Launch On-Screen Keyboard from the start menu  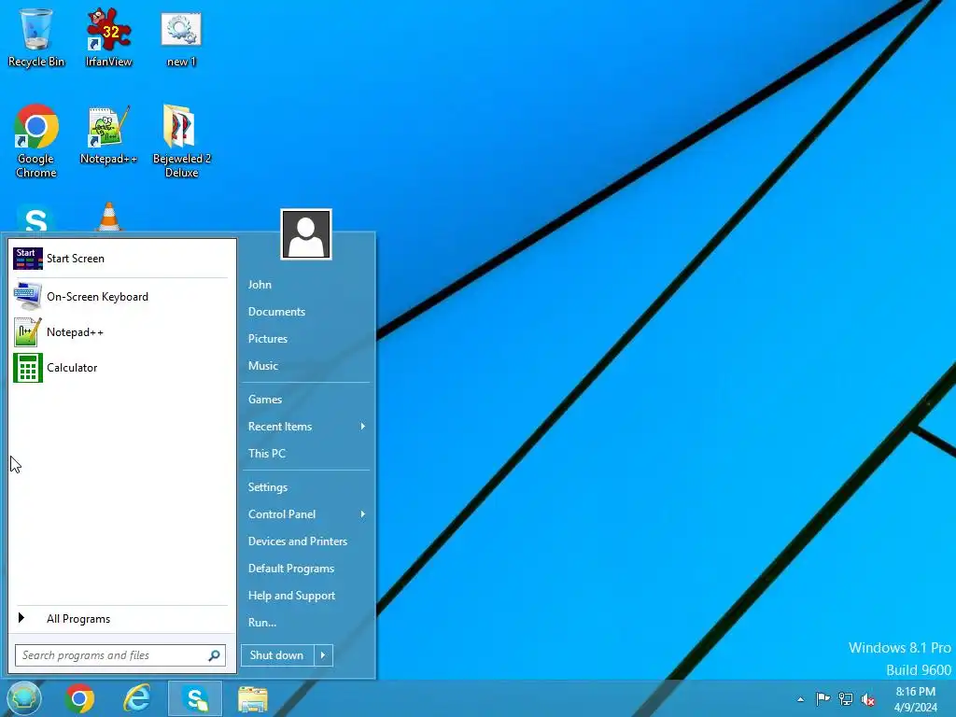tap(120, 297)
